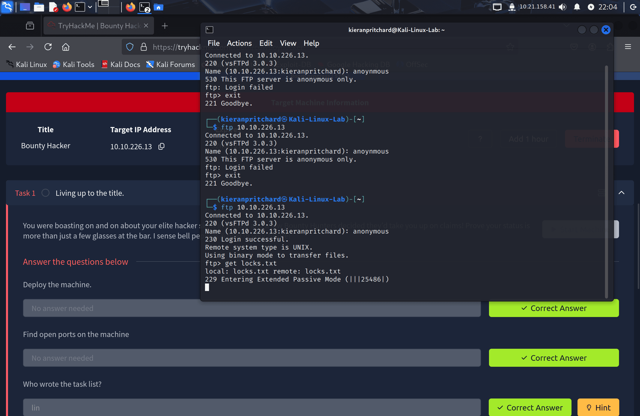Minimize the terminal window
This screenshot has height=416, width=640.
582,30
